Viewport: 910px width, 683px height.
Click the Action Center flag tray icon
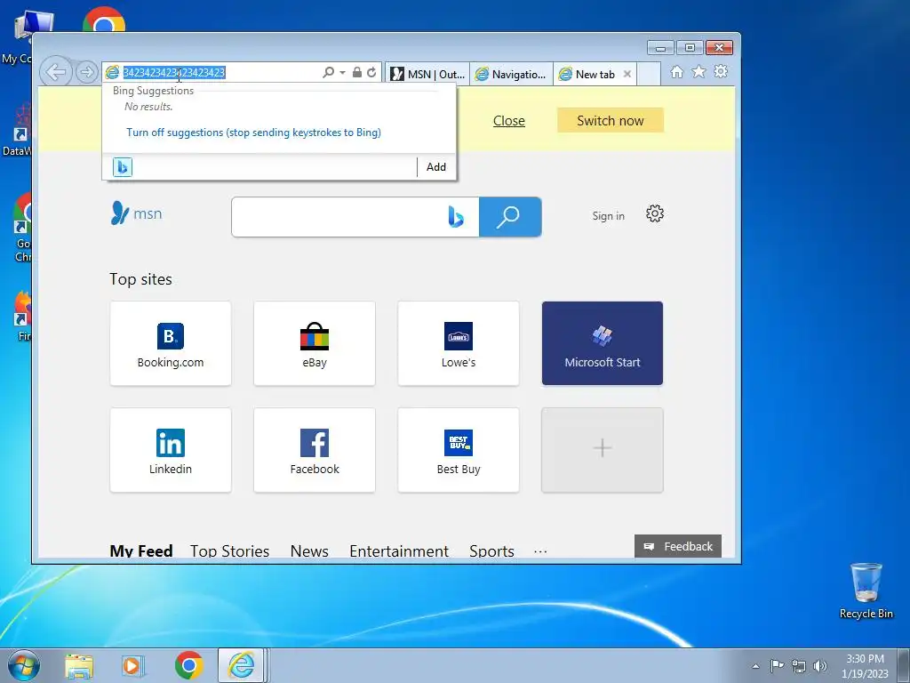click(x=777, y=665)
